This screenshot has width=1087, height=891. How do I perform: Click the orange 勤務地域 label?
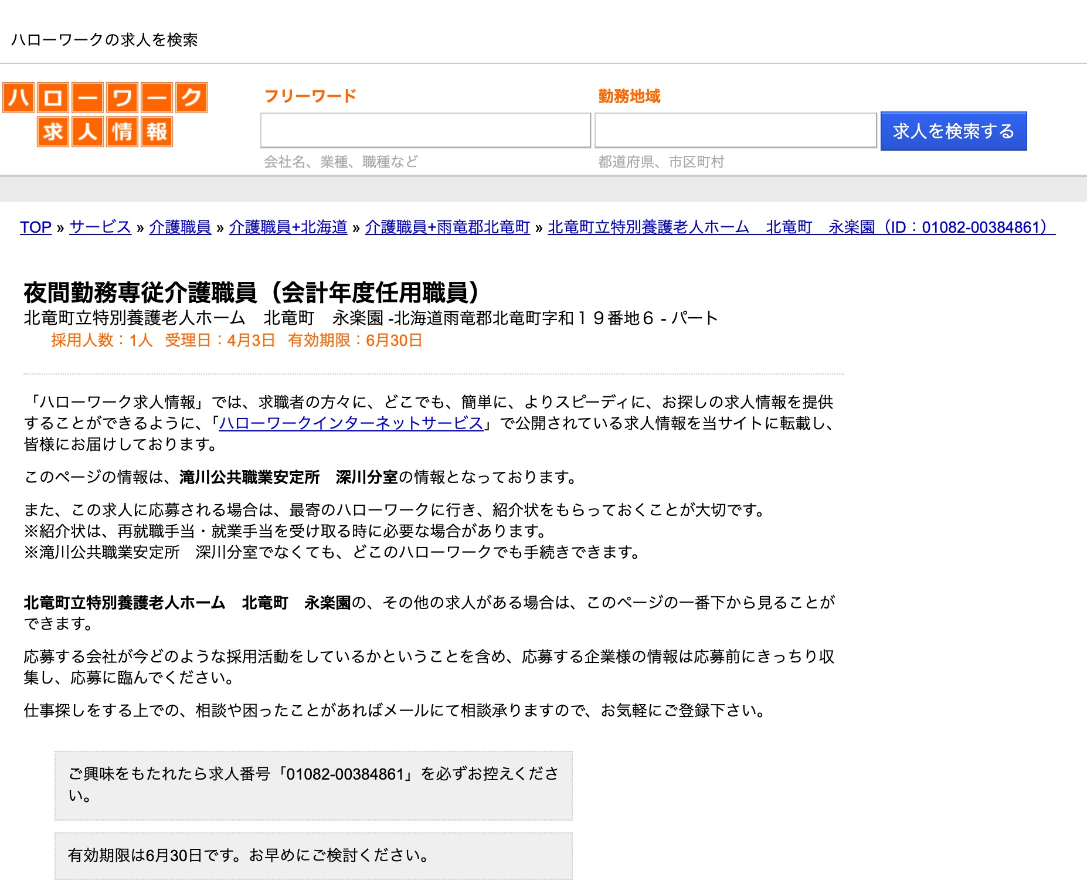pos(629,96)
